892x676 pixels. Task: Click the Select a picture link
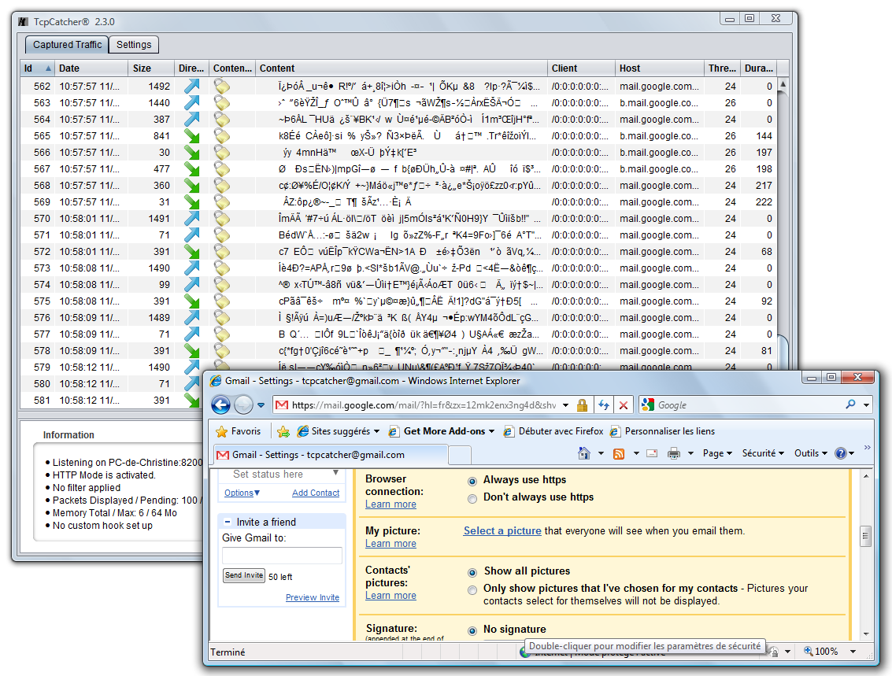(x=502, y=530)
